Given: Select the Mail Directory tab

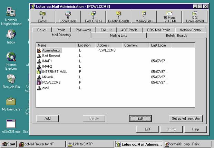Looking at the screenshot, I should (61, 35).
